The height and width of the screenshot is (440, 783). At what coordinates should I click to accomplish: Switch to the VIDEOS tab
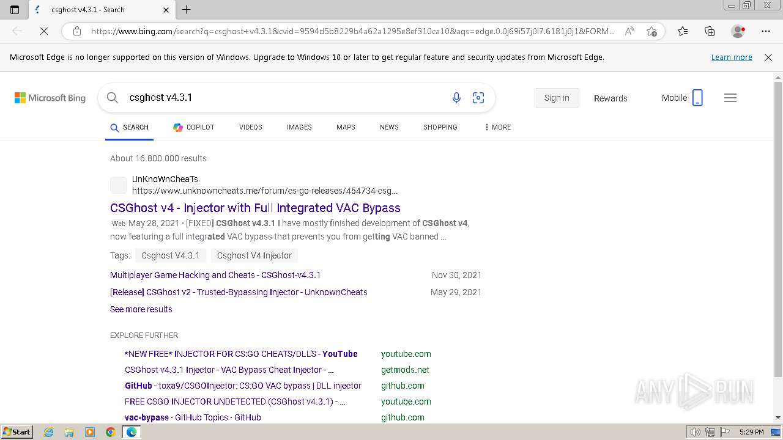(x=250, y=127)
